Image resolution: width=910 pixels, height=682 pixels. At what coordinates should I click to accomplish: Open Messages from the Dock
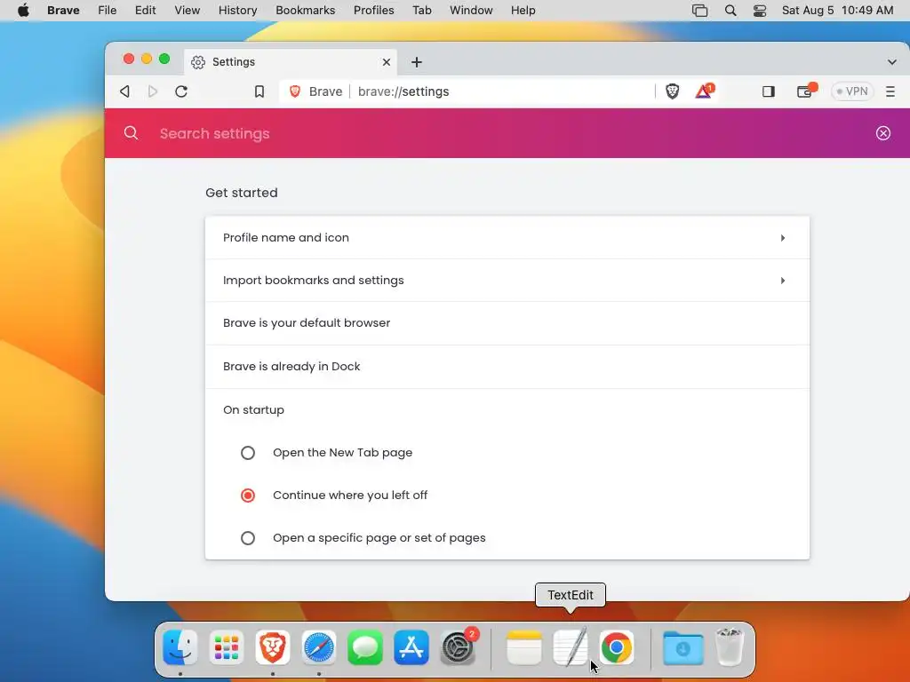365,647
